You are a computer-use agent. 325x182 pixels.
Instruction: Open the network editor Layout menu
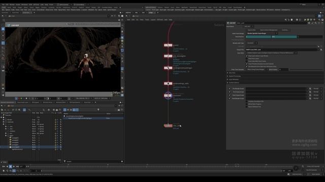pyautogui.click(x=153, y=20)
